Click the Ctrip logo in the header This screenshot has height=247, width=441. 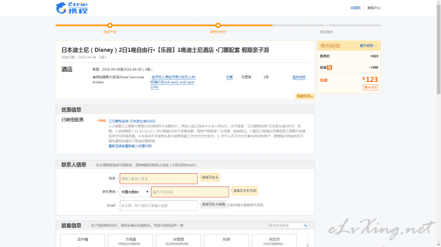coord(72,8)
